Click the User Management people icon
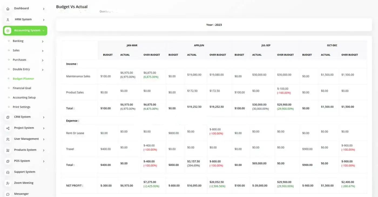 click(x=8, y=139)
